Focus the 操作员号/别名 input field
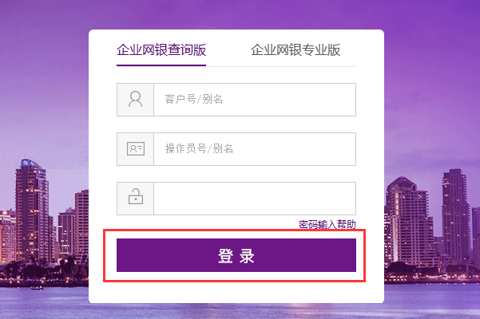 254,149
